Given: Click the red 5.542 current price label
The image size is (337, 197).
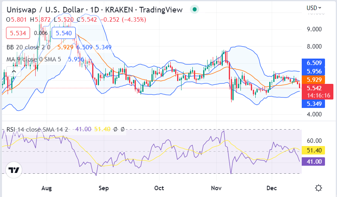Looking at the screenshot, I should click(x=314, y=88).
